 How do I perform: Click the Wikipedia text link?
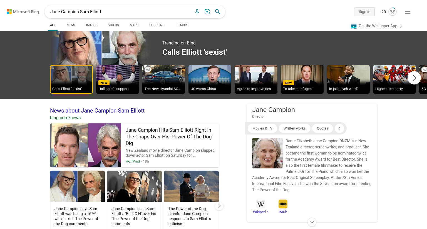point(261,212)
